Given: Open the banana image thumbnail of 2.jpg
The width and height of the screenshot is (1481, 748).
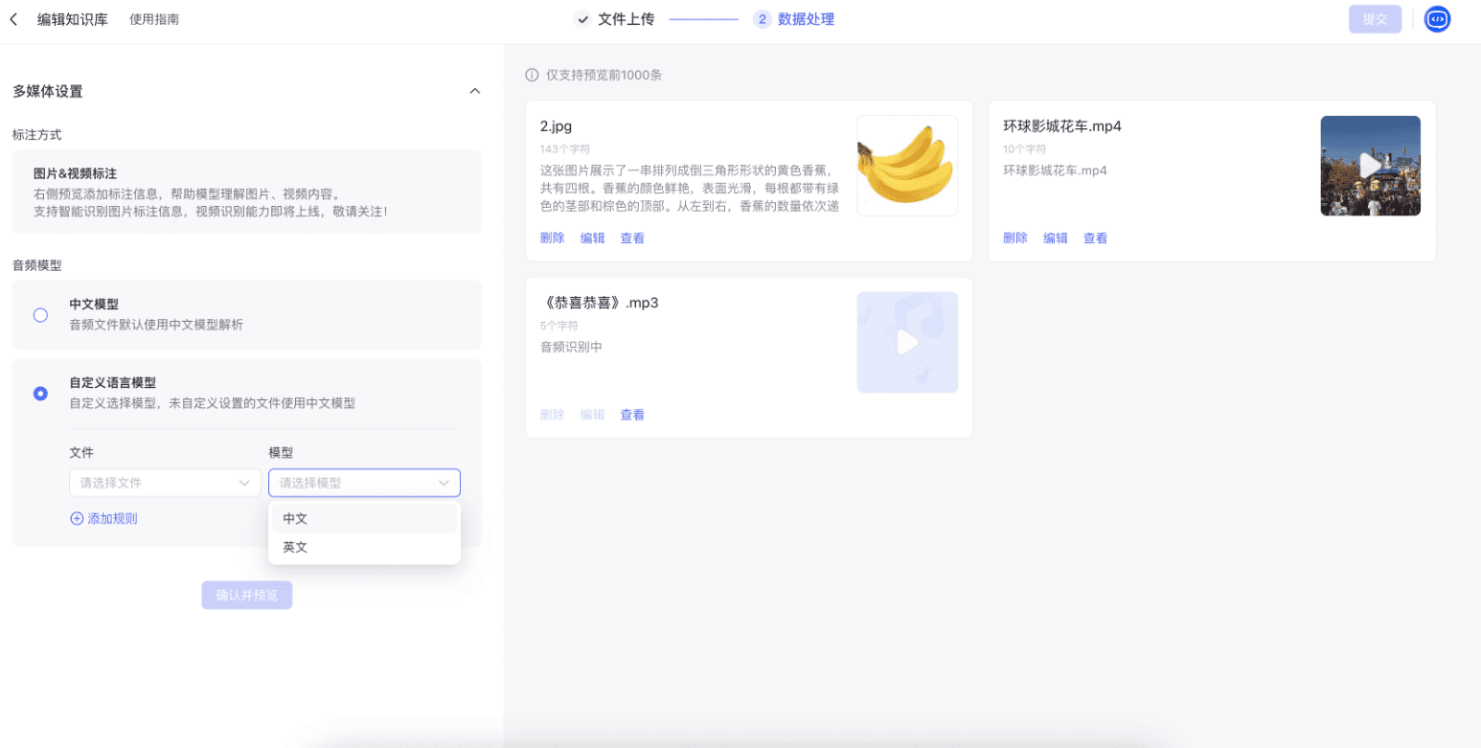Looking at the screenshot, I should click(907, 166).
